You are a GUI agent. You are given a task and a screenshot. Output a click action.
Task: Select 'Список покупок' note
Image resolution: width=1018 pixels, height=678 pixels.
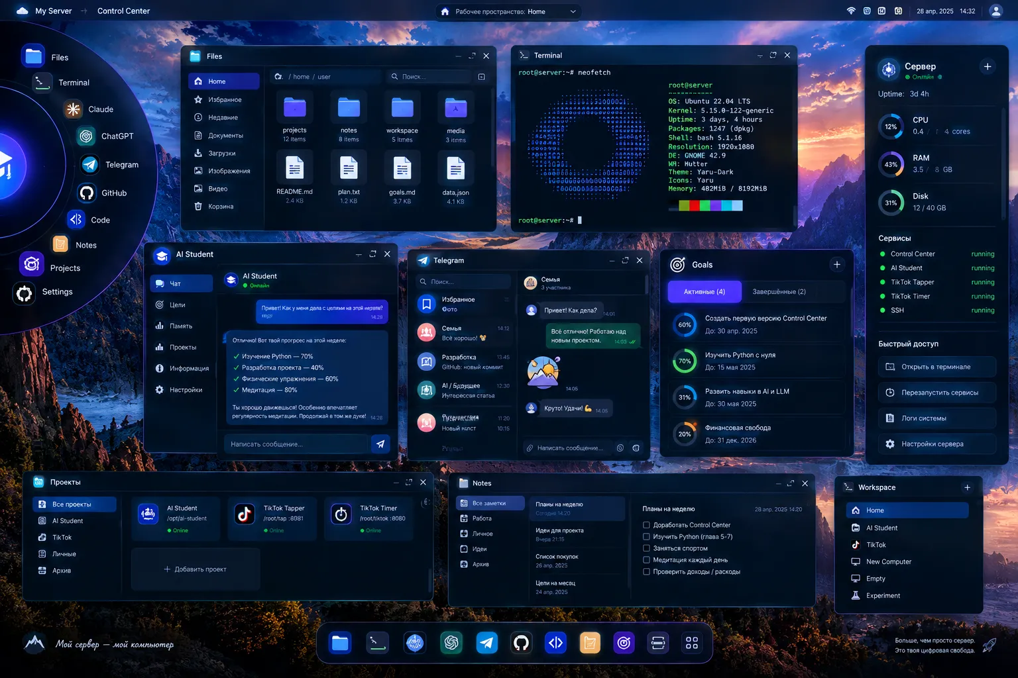pos(577,561)
